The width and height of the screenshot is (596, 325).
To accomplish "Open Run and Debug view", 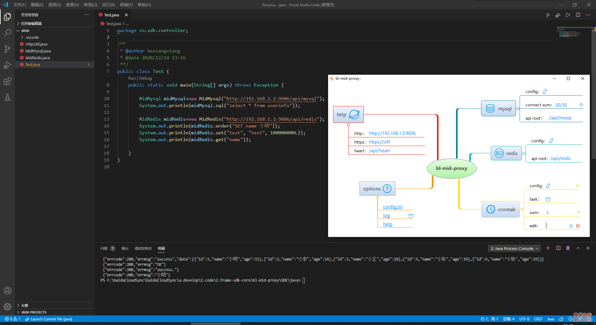I will 7,65.
